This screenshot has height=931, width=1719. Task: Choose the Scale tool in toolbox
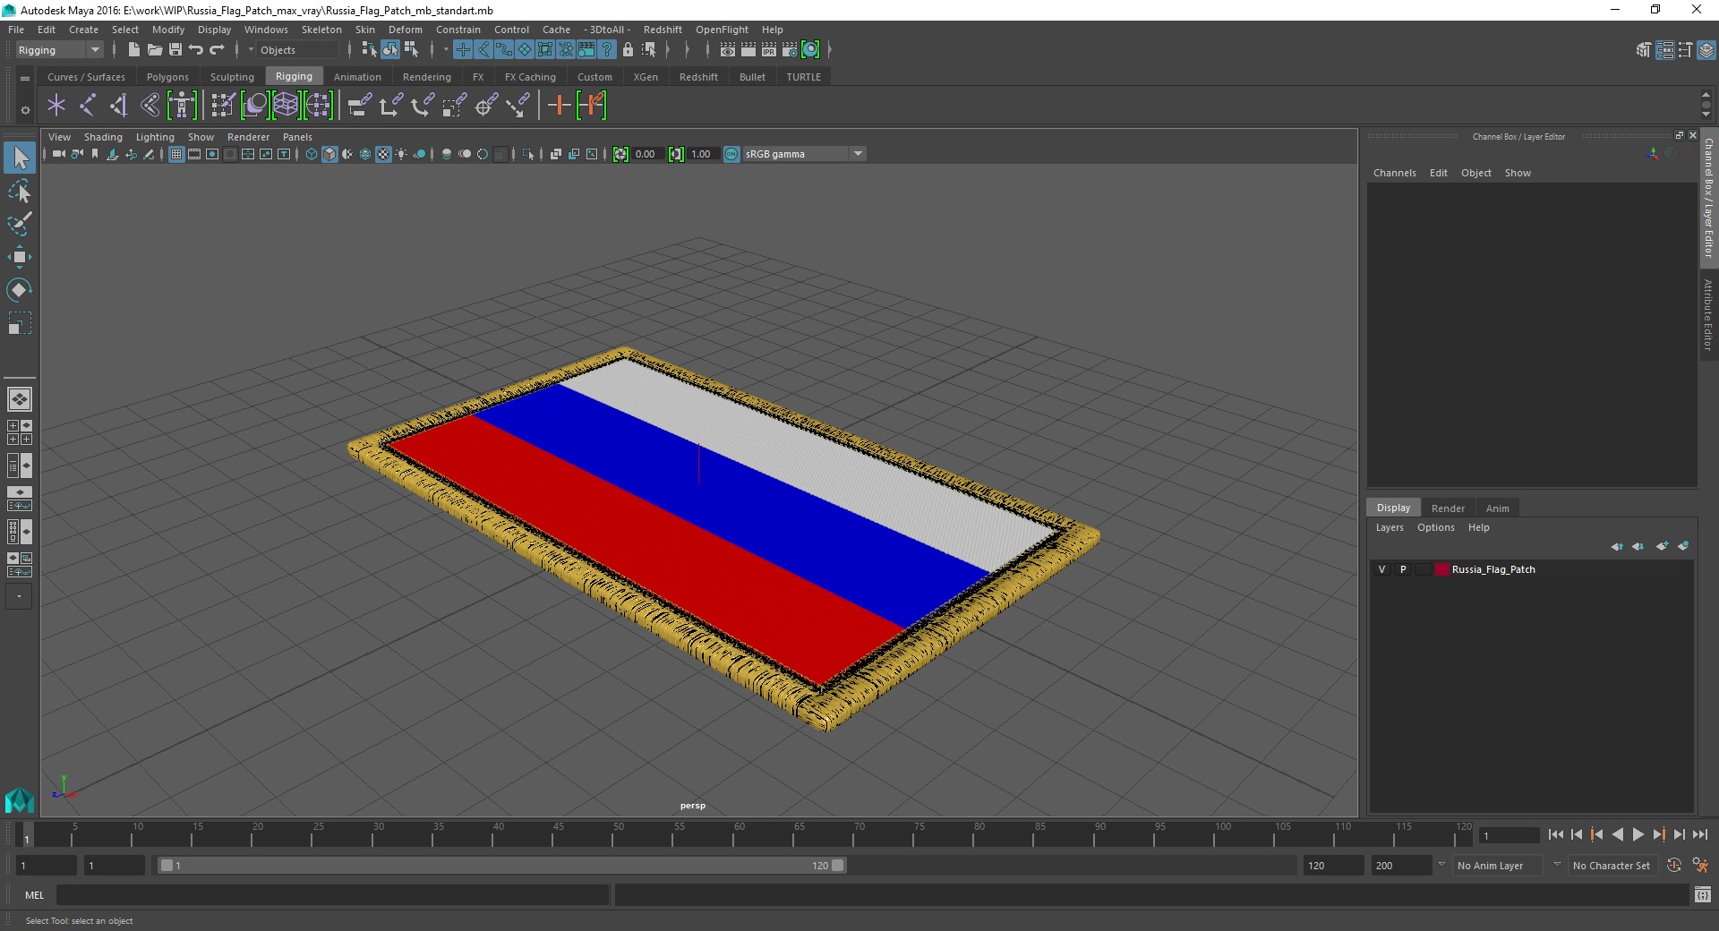20,323
